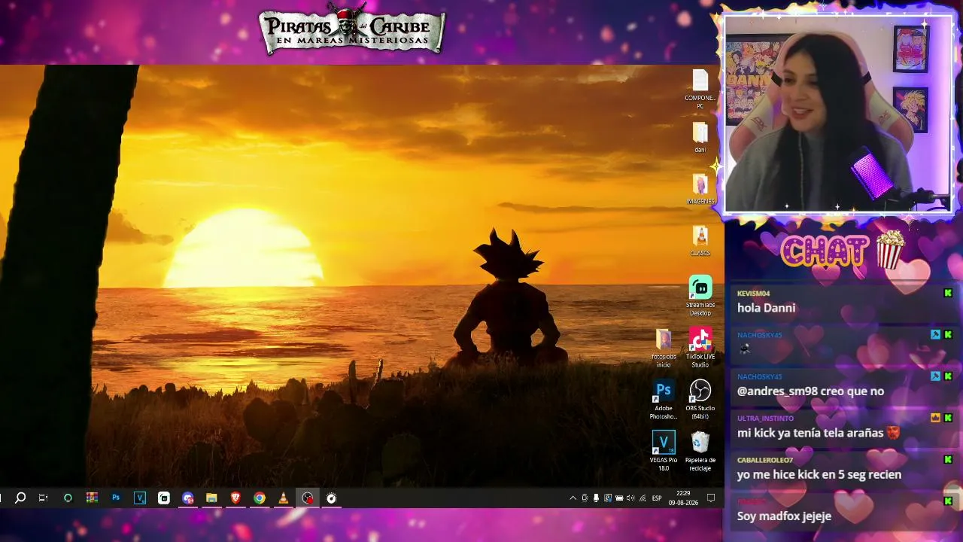Open the white dial app on taskbar
963x542 pixels.
[x=332, y=498]
